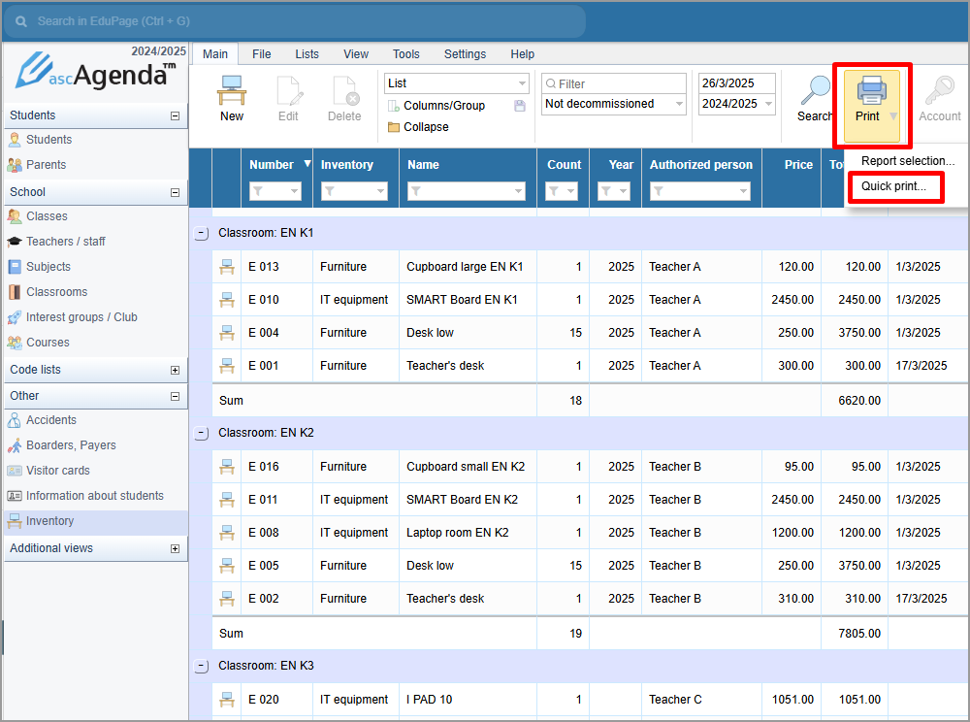Choose Report selection menu entry
Screen dimensions: 970x722
907,161
